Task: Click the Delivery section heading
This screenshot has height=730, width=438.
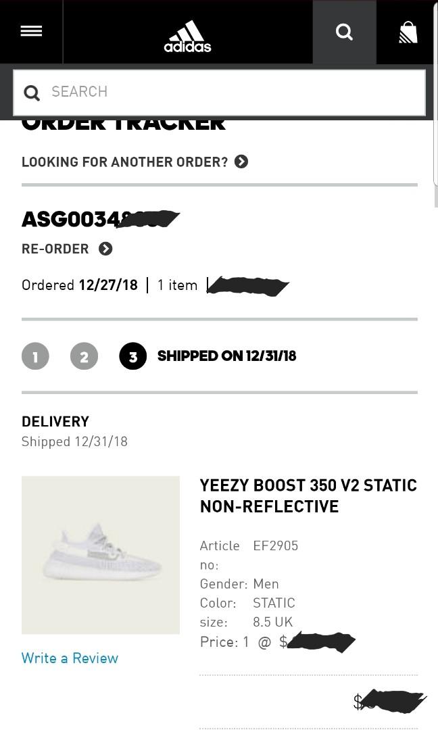Action: pyautogui.click(x=55, y=421)
